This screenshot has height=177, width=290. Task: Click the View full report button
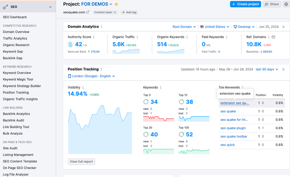pyautogui.click(x=81, y=162)
